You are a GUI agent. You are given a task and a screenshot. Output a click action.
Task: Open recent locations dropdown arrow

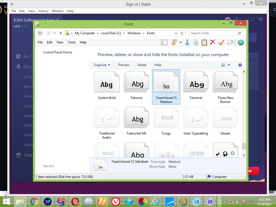coord(54,33)
